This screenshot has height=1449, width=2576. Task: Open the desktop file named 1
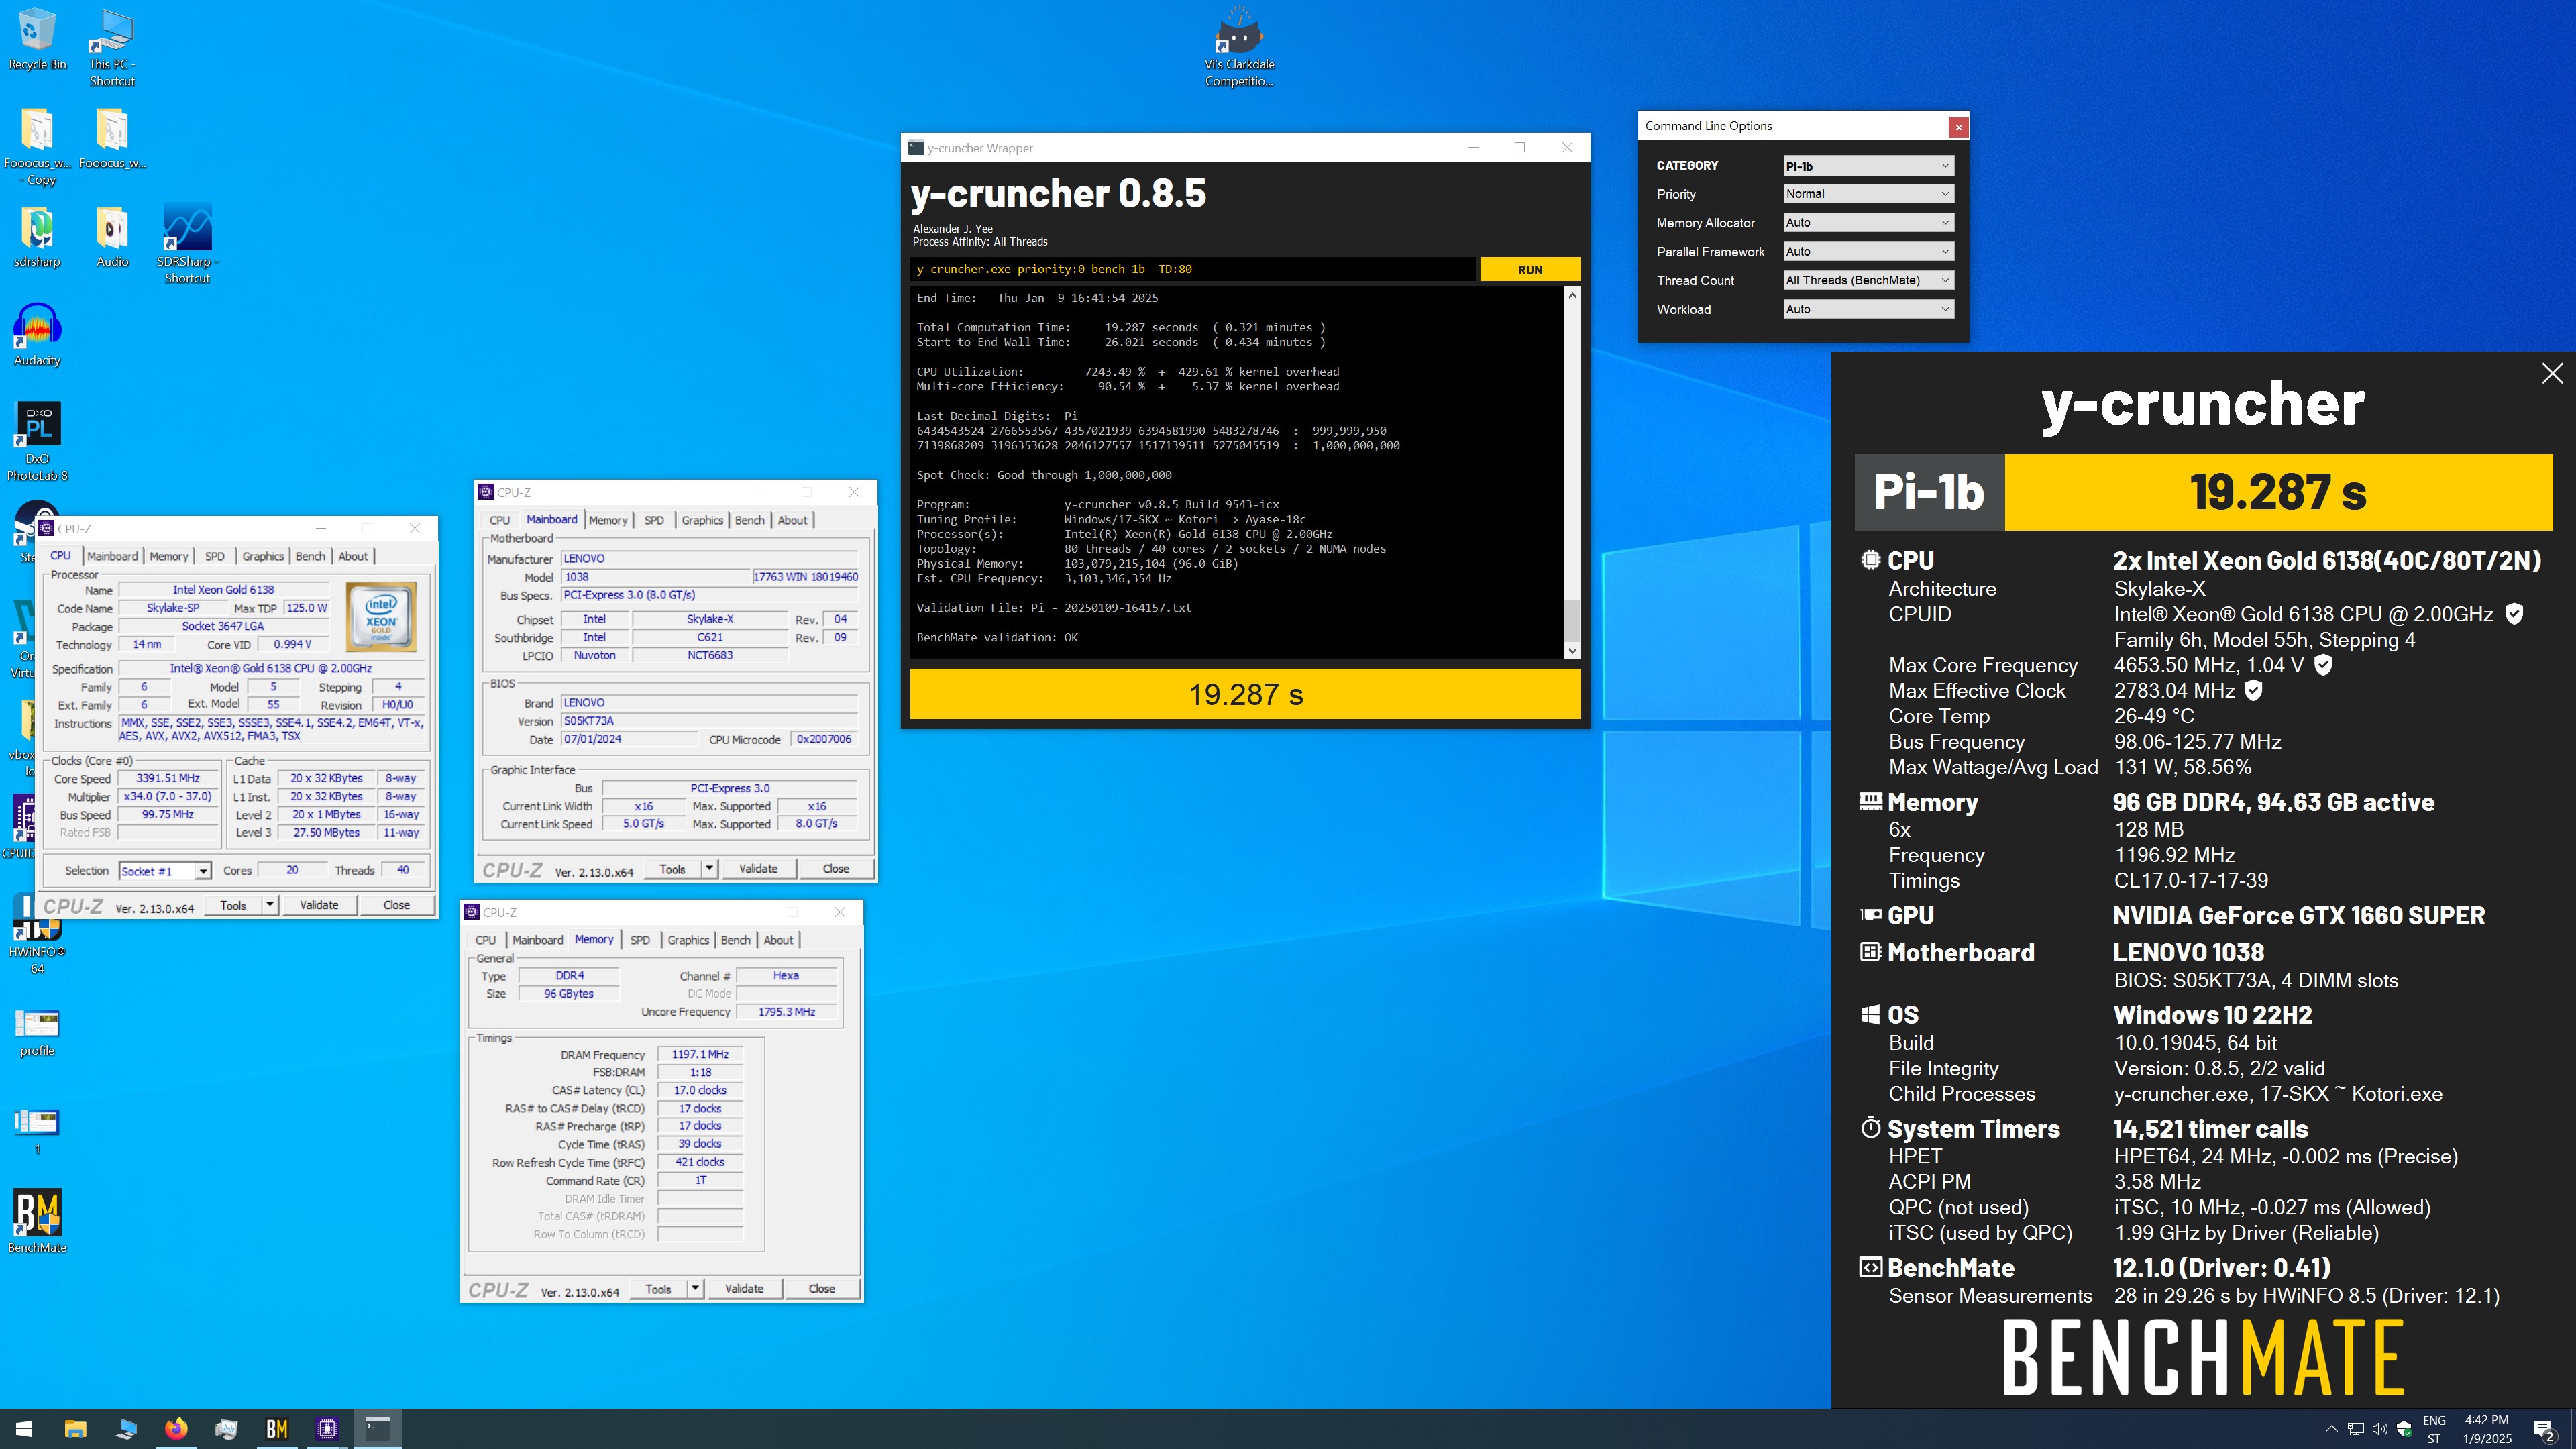tap(37, 1131)
